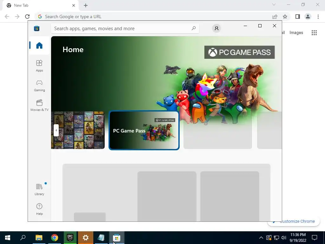
Task: Open Help in the Store sidebar
Action: tap(39, 209)
